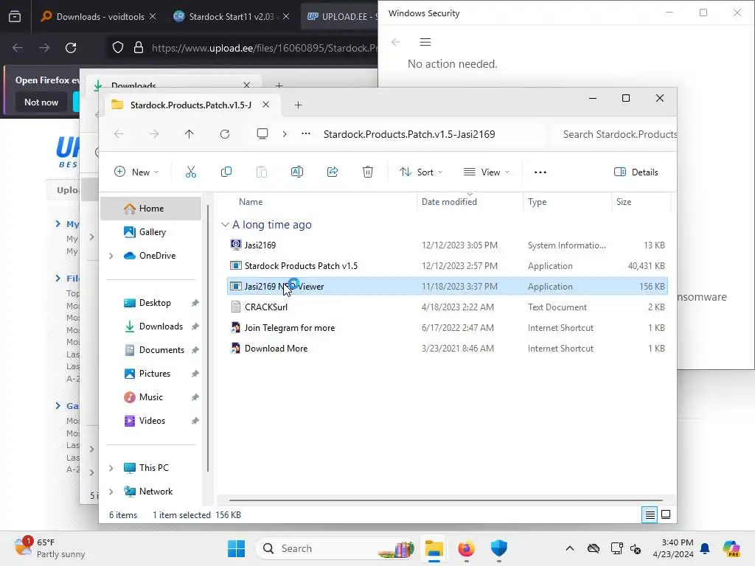
Task: Click the Rename icon in Explorer toolbar
Action: point(296,172)
